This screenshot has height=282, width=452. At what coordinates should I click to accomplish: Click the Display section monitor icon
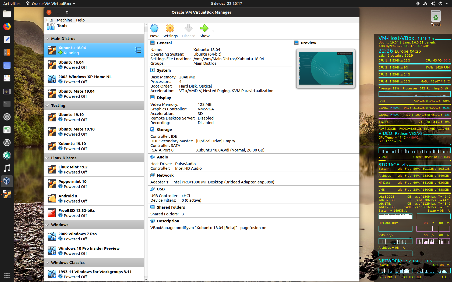point(153,97)
